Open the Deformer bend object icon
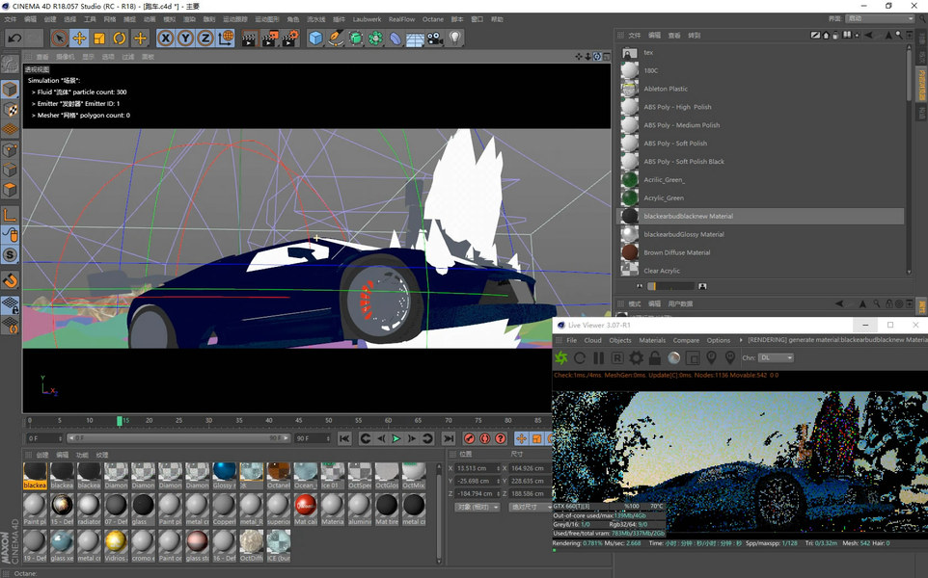Screen dimensions: 928x578 tap(395, 39)
